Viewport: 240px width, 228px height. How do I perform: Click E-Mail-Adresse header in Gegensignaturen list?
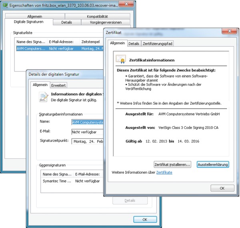click(x=88, y=174)
